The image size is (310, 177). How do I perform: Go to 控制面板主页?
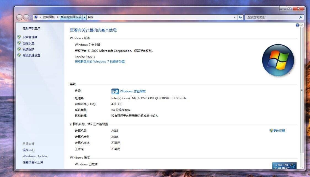pos(31,28)
